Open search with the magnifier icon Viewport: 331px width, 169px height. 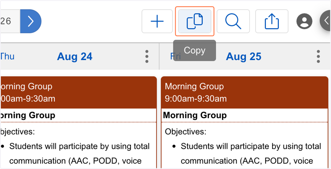(233, 21)
